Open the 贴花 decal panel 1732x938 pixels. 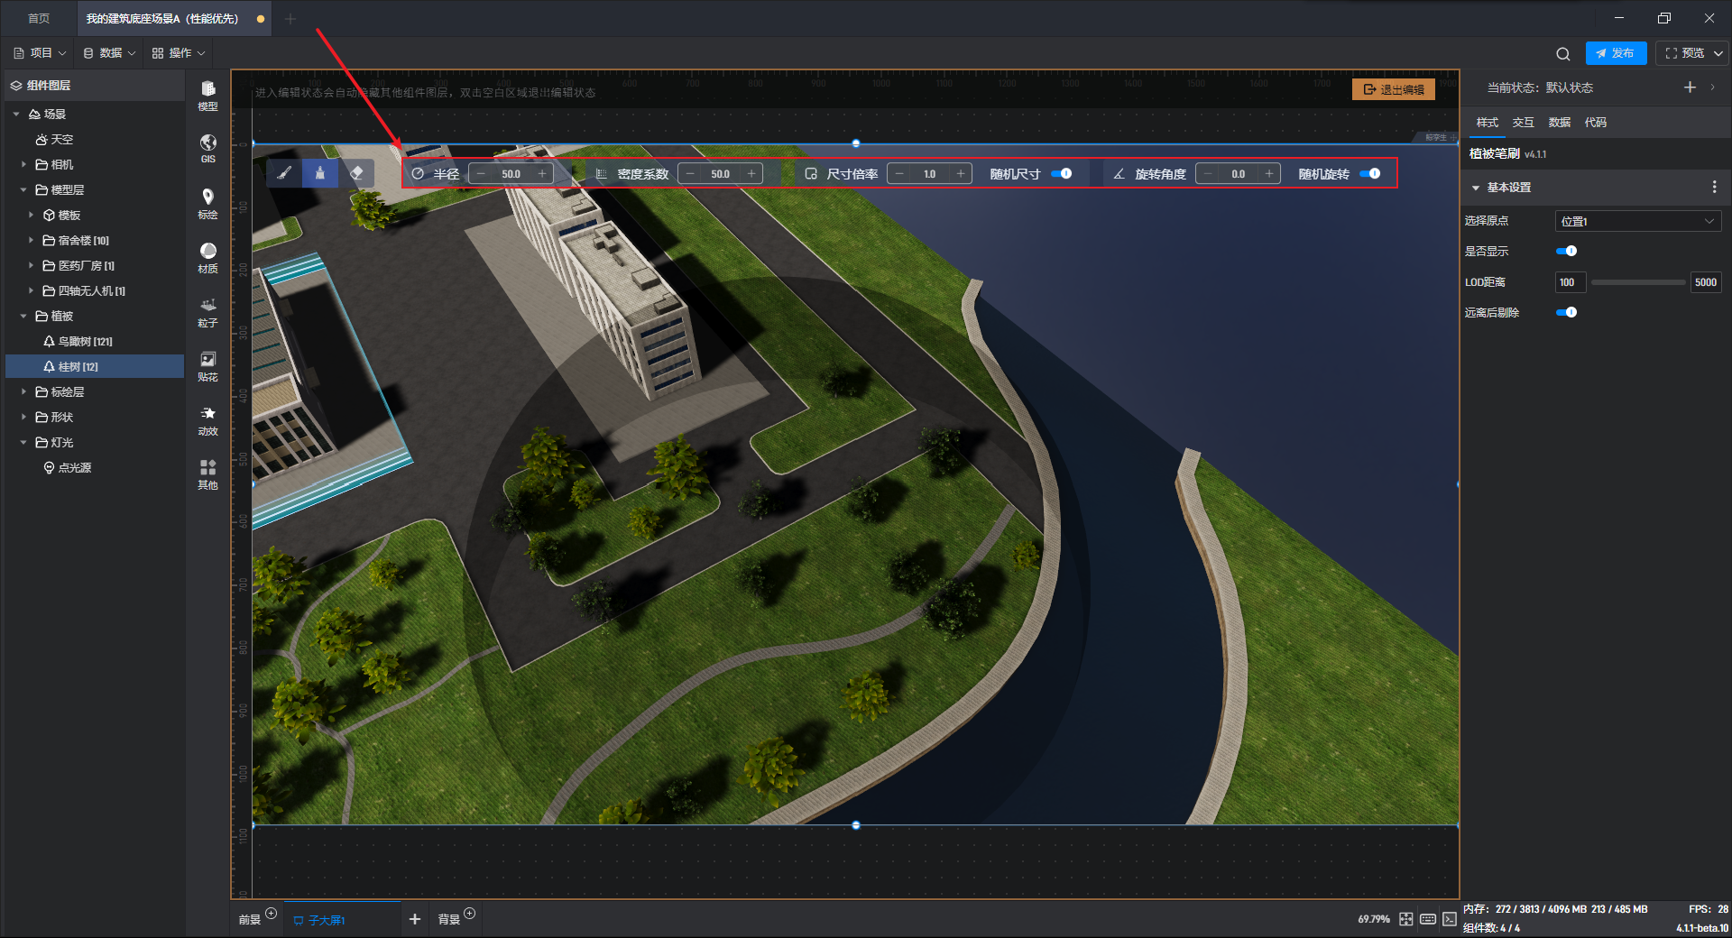[207, 364]
